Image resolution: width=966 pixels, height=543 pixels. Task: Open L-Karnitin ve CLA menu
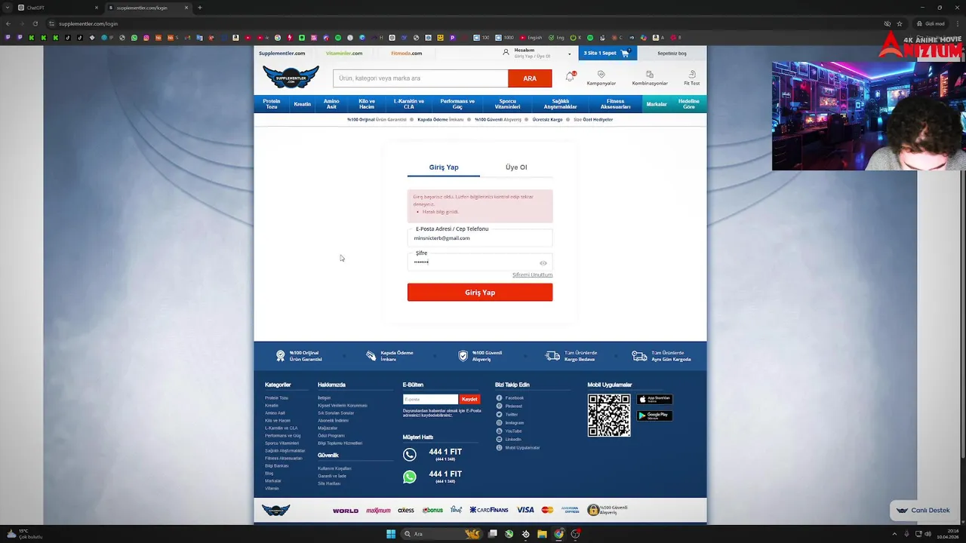[x=409, y=104]
